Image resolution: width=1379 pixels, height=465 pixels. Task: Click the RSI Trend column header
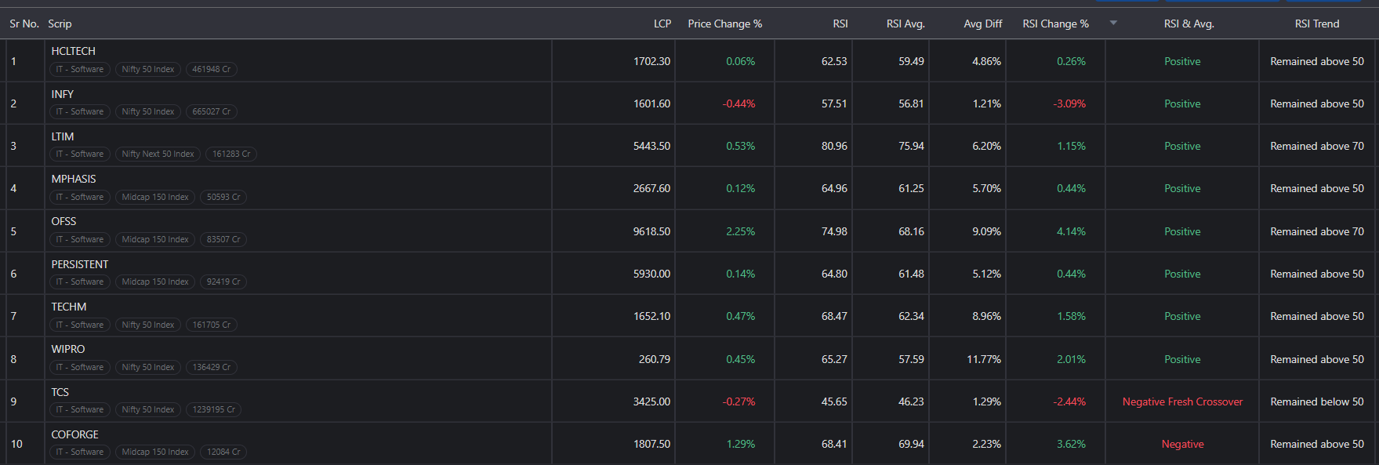[x=1317, y=24]
